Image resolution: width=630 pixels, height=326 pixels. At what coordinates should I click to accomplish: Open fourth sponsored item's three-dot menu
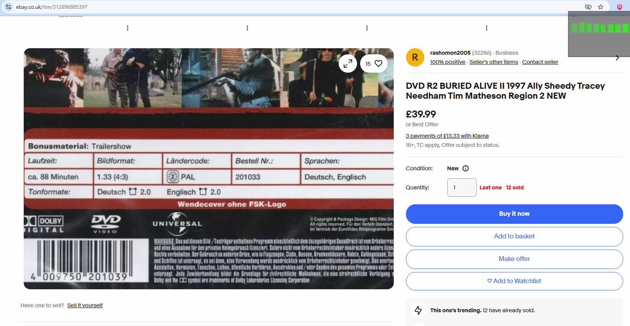487,28
